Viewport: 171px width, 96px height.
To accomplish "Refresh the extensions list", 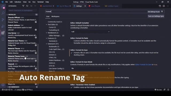I will click(27, 6).
